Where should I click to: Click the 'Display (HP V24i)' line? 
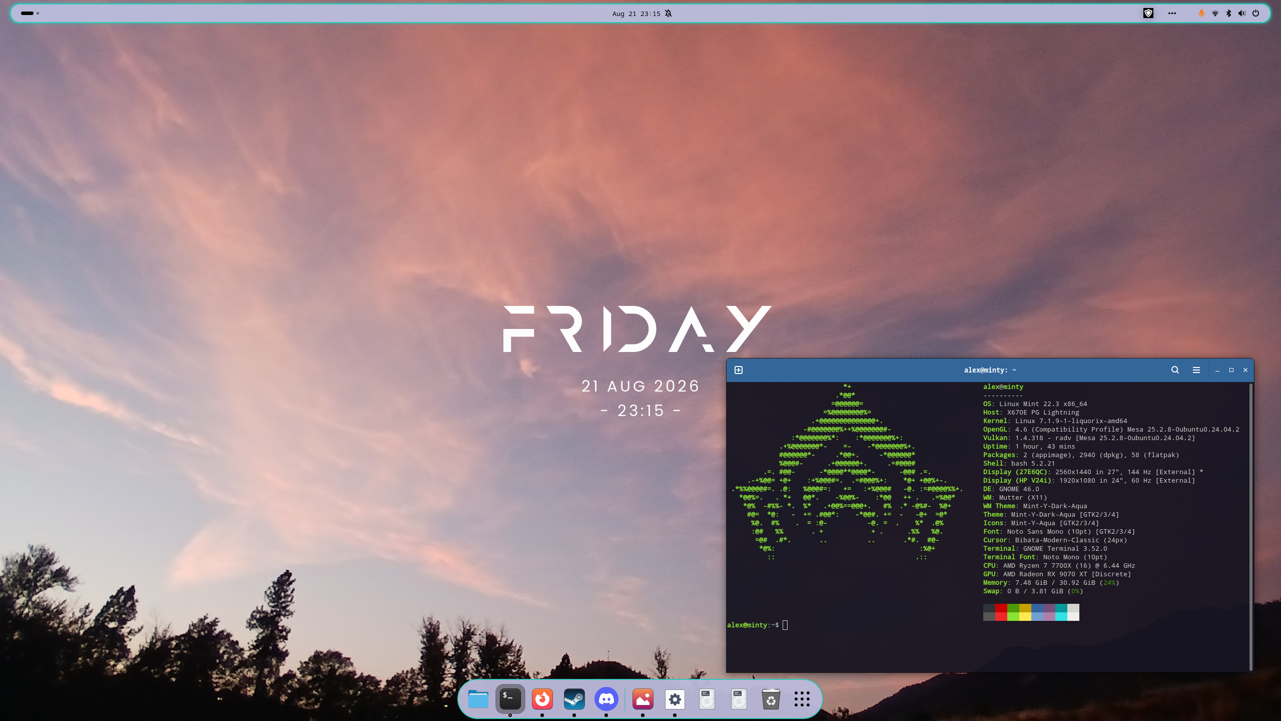(1089, 480)
